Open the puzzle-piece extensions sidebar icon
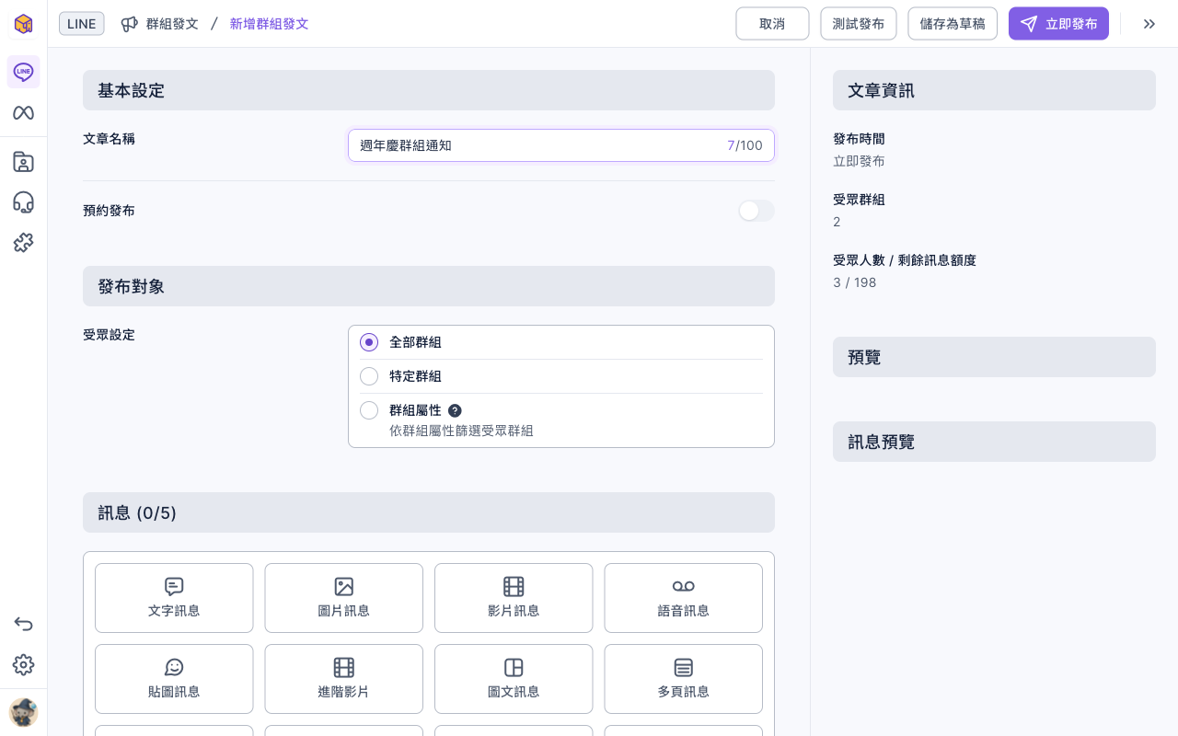Image resolution: width=1178 pixels, height=736 pixels. pos(23,243)
